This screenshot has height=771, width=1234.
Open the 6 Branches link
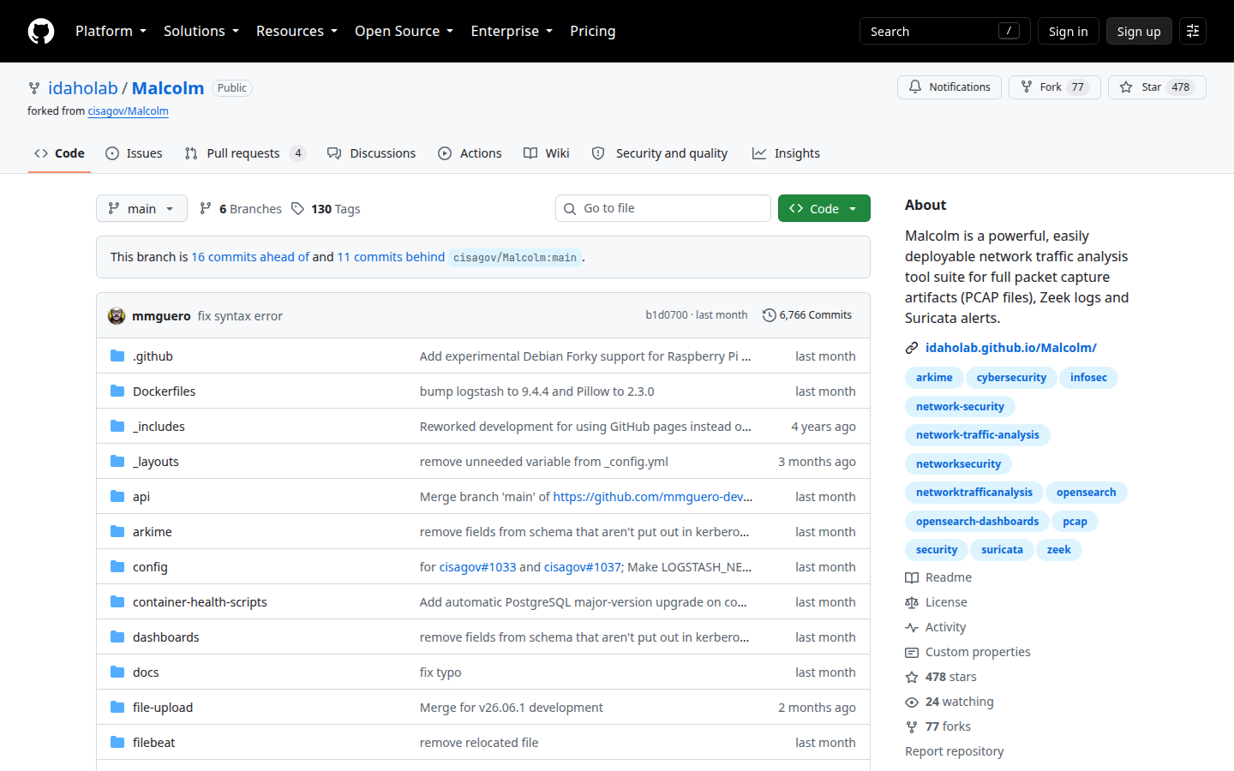click(x=241, y=208)
